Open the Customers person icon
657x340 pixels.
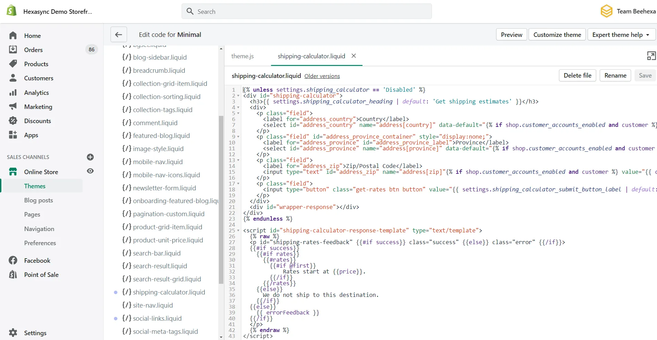point(13,78)
